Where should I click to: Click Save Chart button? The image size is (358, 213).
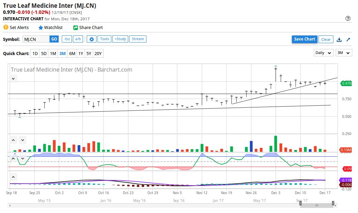click(304, 39)
